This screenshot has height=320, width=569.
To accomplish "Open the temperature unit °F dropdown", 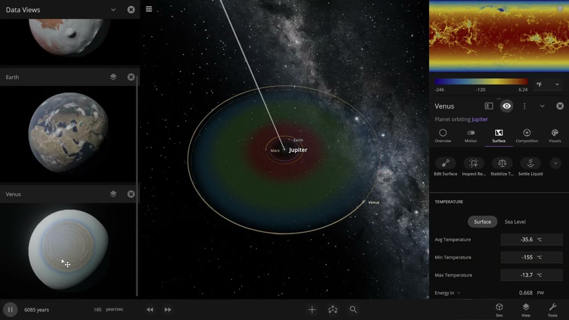I will 547,84.
